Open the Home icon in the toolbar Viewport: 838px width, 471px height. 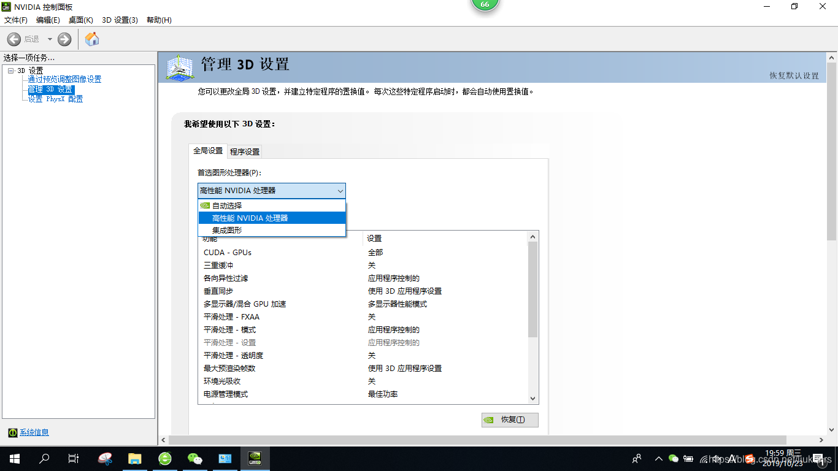point(92,39)
